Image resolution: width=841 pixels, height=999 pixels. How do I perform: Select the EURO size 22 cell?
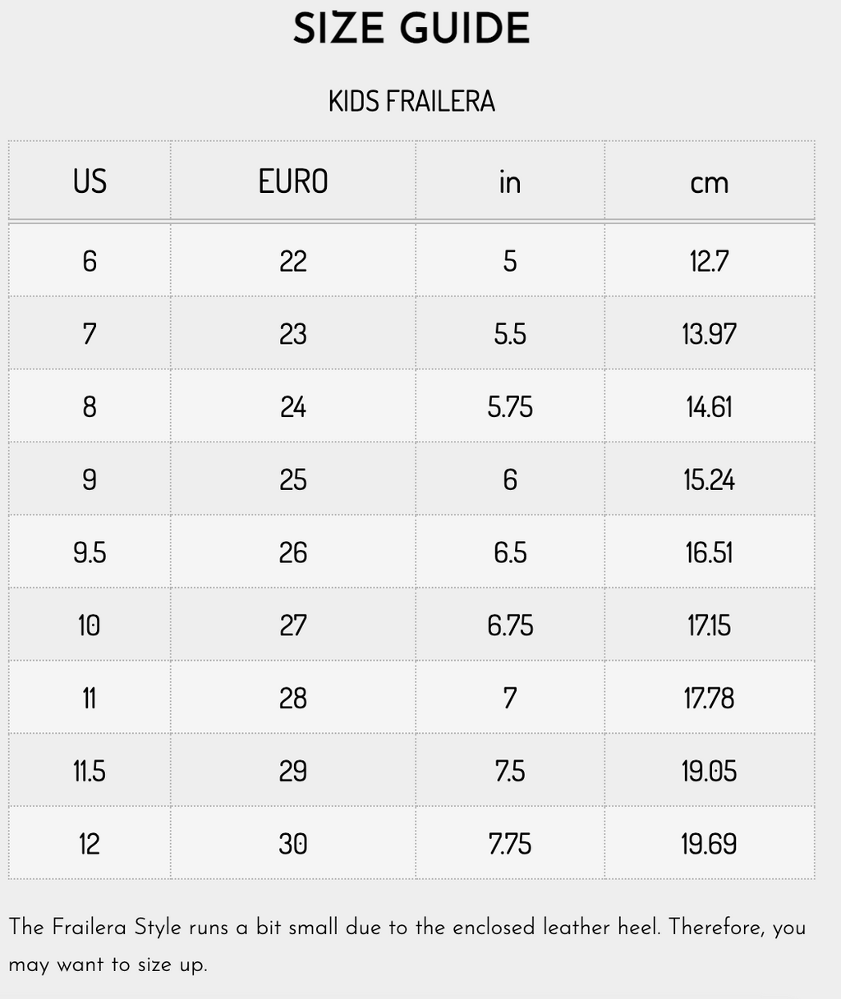(x=293, y=261)
